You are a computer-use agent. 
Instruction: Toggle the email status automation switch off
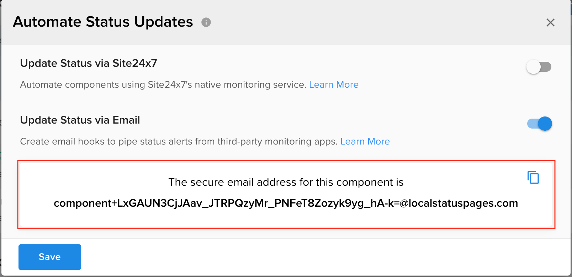point(539,124)
